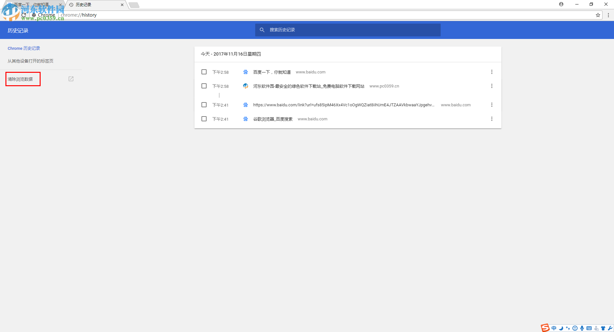Viewport: 614px width, 332px height.
Task: Click the www.pc0359.cn domain text
Action: click(384, 86)
